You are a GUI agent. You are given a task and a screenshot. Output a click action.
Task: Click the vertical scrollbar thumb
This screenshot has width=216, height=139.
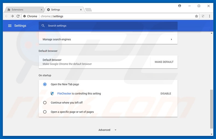pos(211,109)
